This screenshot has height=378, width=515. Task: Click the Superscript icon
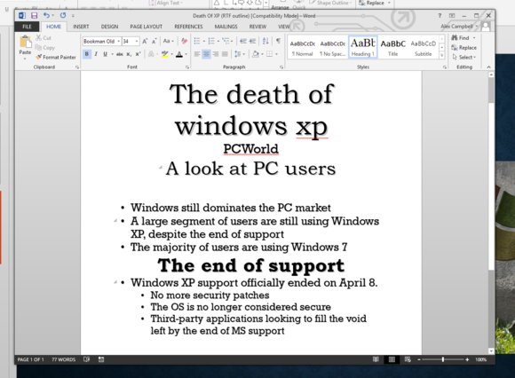click(139, 54)
